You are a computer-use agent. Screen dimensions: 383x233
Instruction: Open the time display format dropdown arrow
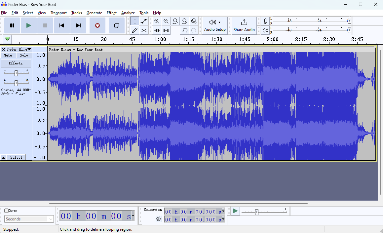133,215
